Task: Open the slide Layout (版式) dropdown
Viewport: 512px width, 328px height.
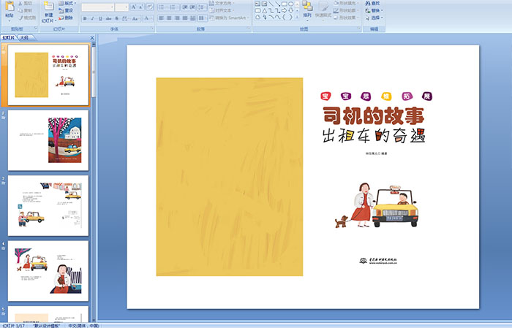Action: (67, 3)
